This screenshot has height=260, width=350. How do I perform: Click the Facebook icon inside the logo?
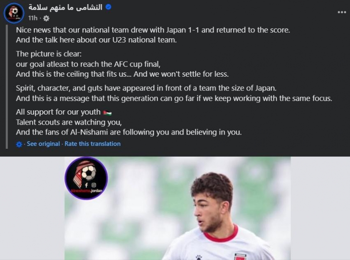(x=86, y=185)
